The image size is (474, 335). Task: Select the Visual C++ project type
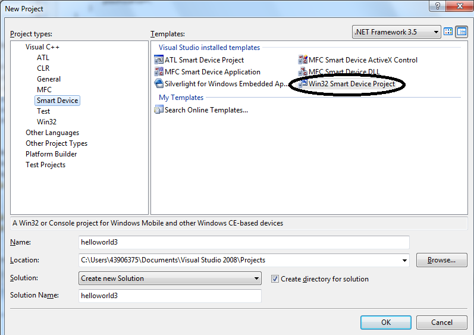[x=42, y=47]
